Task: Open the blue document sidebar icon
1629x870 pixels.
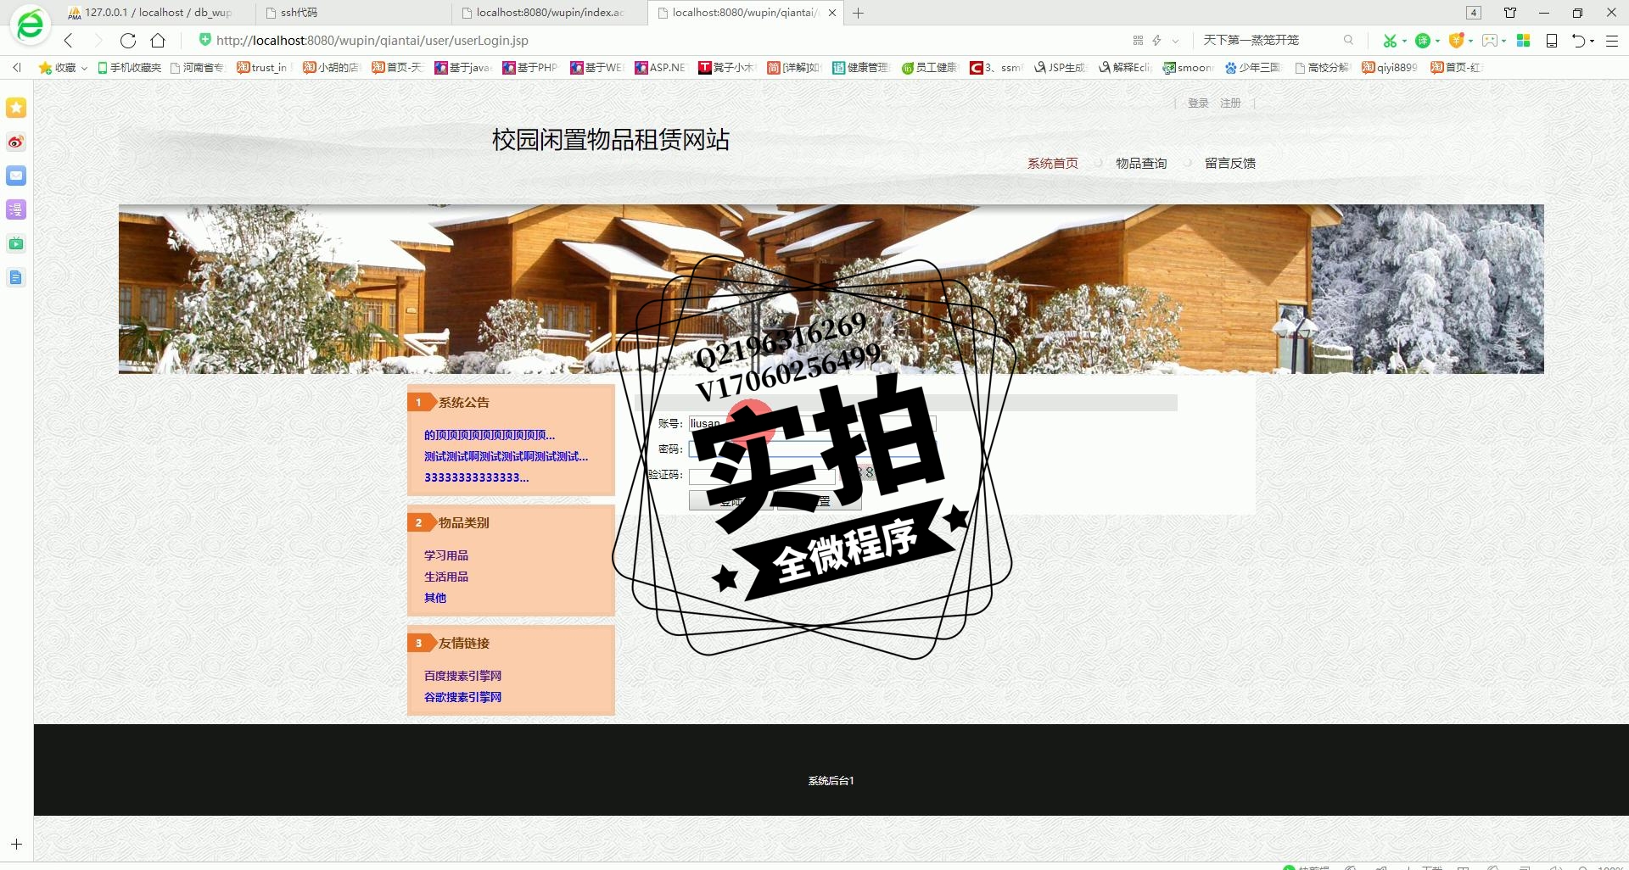Action: 16,277
